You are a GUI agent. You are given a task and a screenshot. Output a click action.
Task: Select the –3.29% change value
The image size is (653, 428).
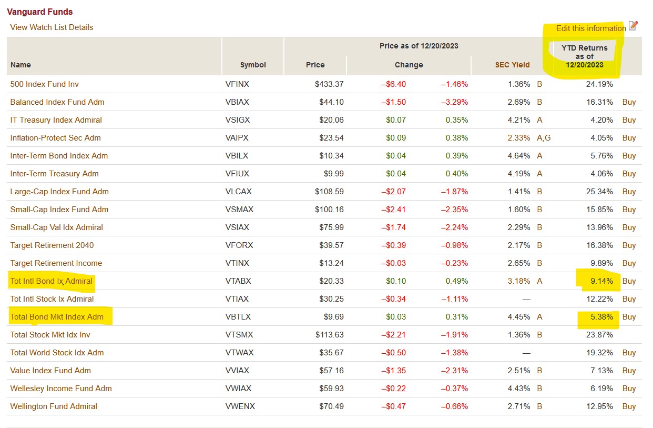click(454, 102)
